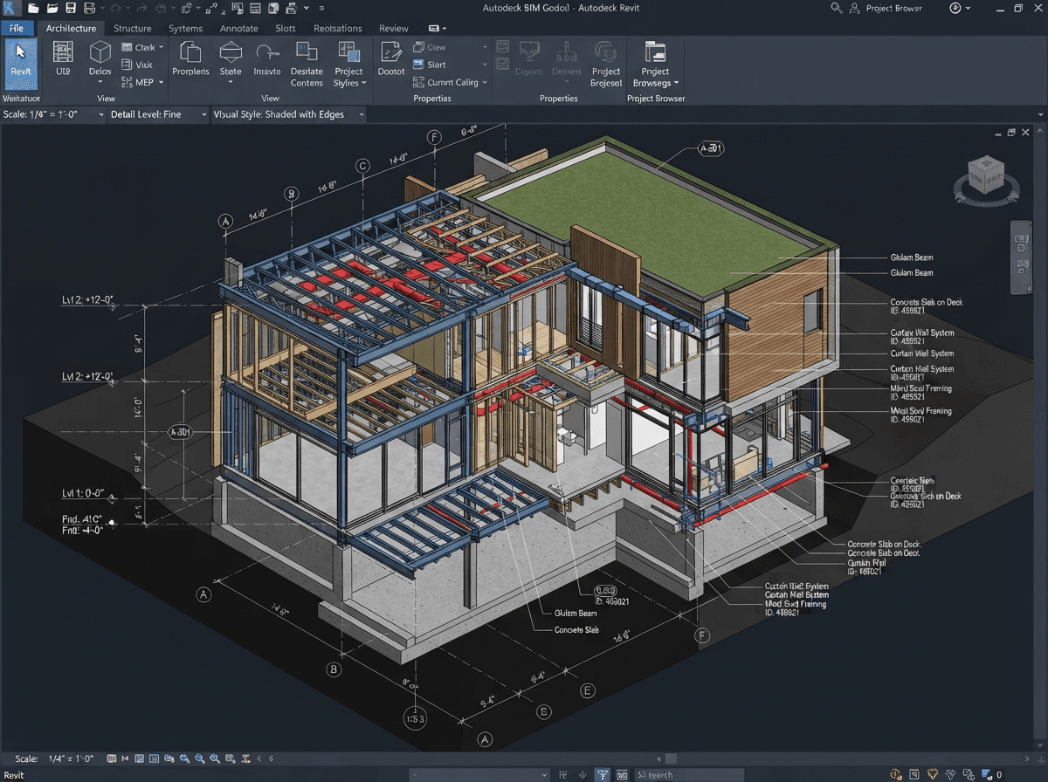Switch to the Review tab
The height and width of the screenshot is (782, 1048).
click(x=393, y=28)
